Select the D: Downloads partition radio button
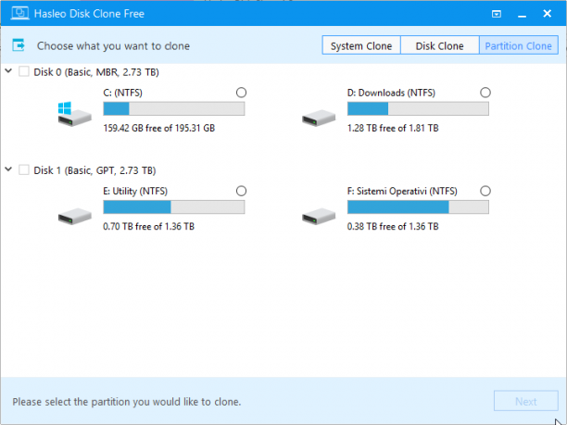This screenshot has width=567, height=425. click(x=485, y=93)
